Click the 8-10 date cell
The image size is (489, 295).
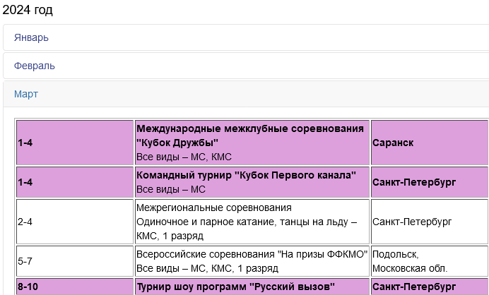pos(28,287)
